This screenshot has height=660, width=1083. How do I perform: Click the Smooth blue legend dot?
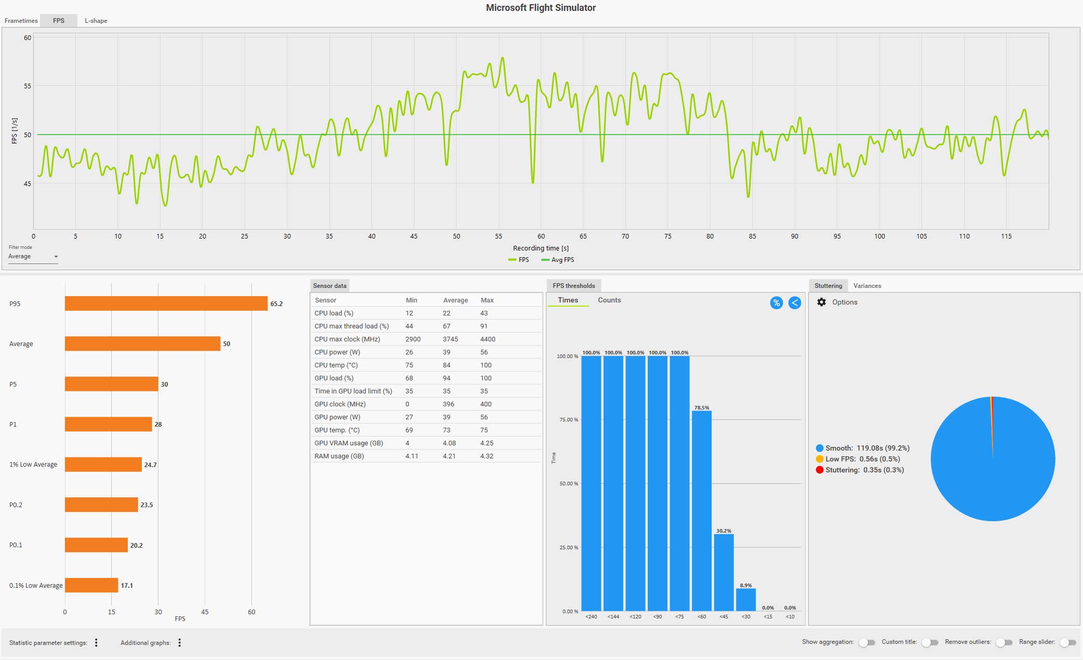pos(819,448)
